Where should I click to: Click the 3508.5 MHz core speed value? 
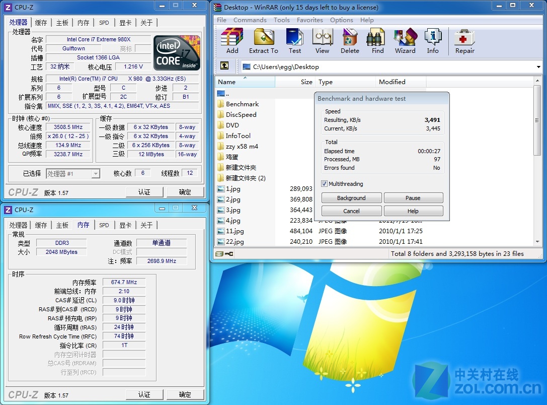click(68, 127)
